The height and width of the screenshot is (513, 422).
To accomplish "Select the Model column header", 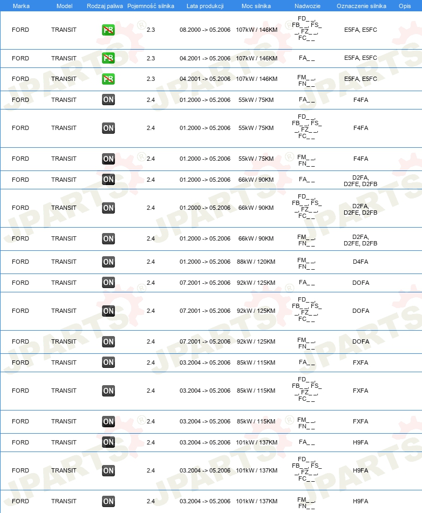I will 65,6.
